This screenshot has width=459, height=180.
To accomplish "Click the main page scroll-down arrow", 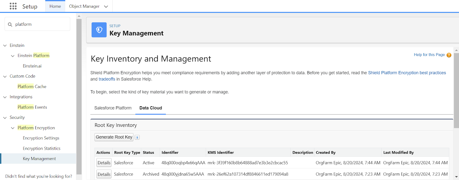I will (456, 177).
